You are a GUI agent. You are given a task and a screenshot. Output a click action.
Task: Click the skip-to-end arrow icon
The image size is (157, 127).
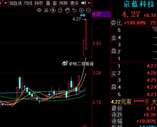point(83,3)
